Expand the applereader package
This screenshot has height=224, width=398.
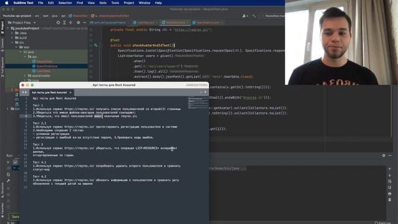coord(25,76)
